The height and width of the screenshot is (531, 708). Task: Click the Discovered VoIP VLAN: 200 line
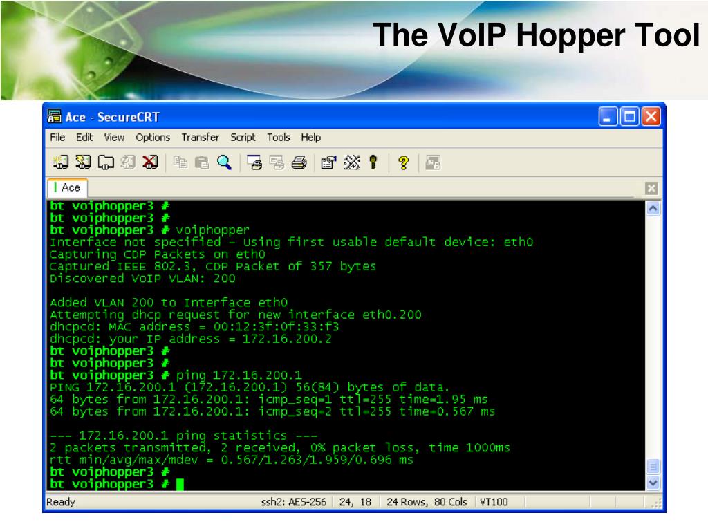coord(142,278)
